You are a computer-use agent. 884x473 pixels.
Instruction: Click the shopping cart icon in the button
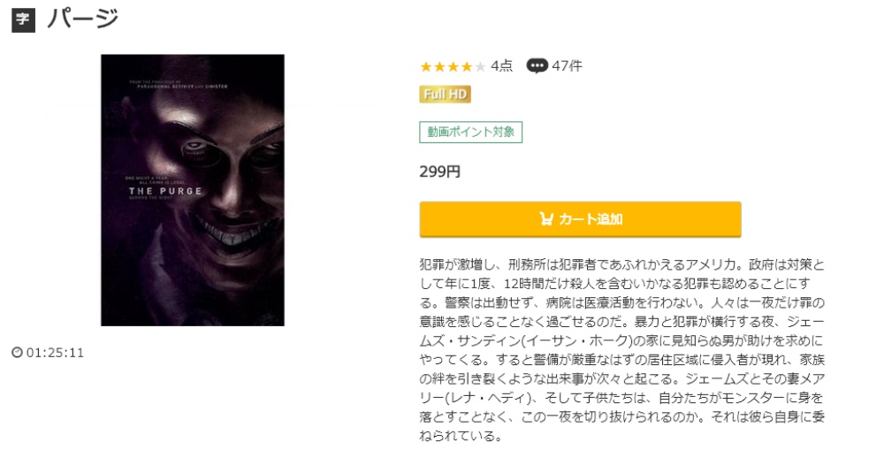coord(546,218)
